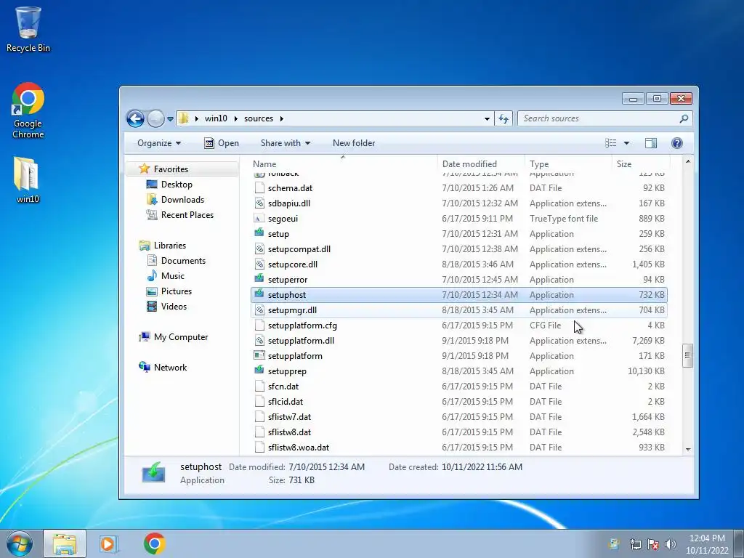This screenshot has height=558, width=744.
Task: Go back with the Back arrow button
Action: tap(135, 118)
